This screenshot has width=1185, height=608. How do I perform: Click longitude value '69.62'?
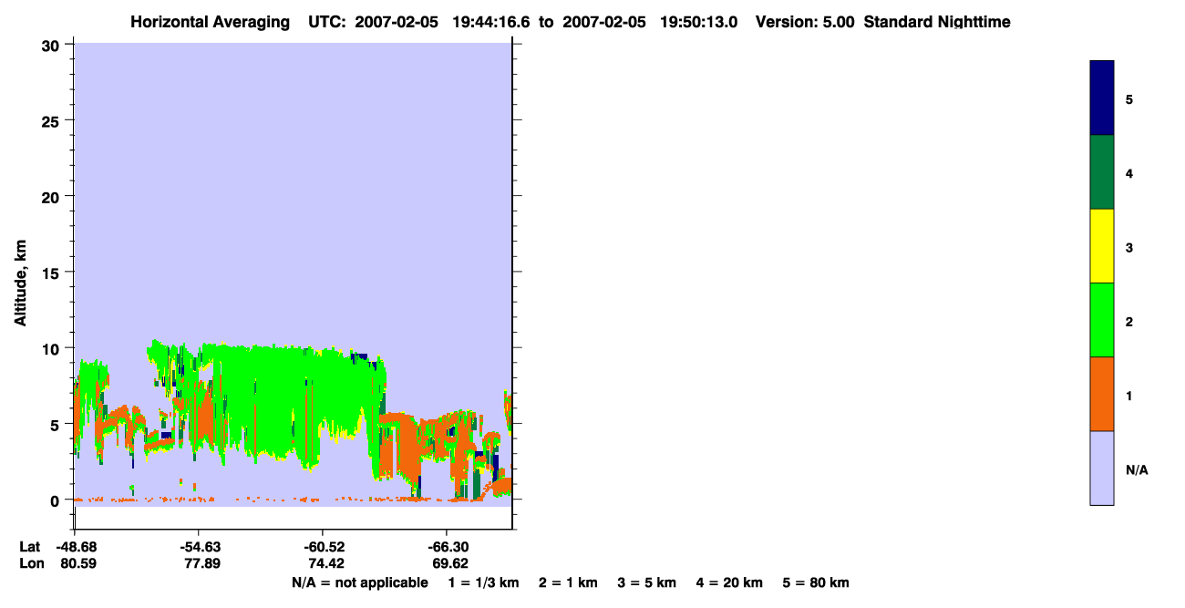[449, 563]
